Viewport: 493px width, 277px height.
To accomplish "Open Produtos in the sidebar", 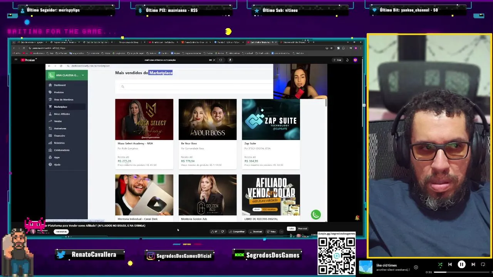I will [x=59, y=92].
